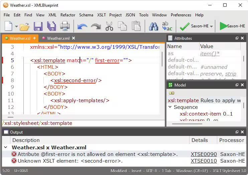The width and height of the screenshot is (248, 175).
Task: Switch to the Weather.xsl tab
Action: (20, 38)
